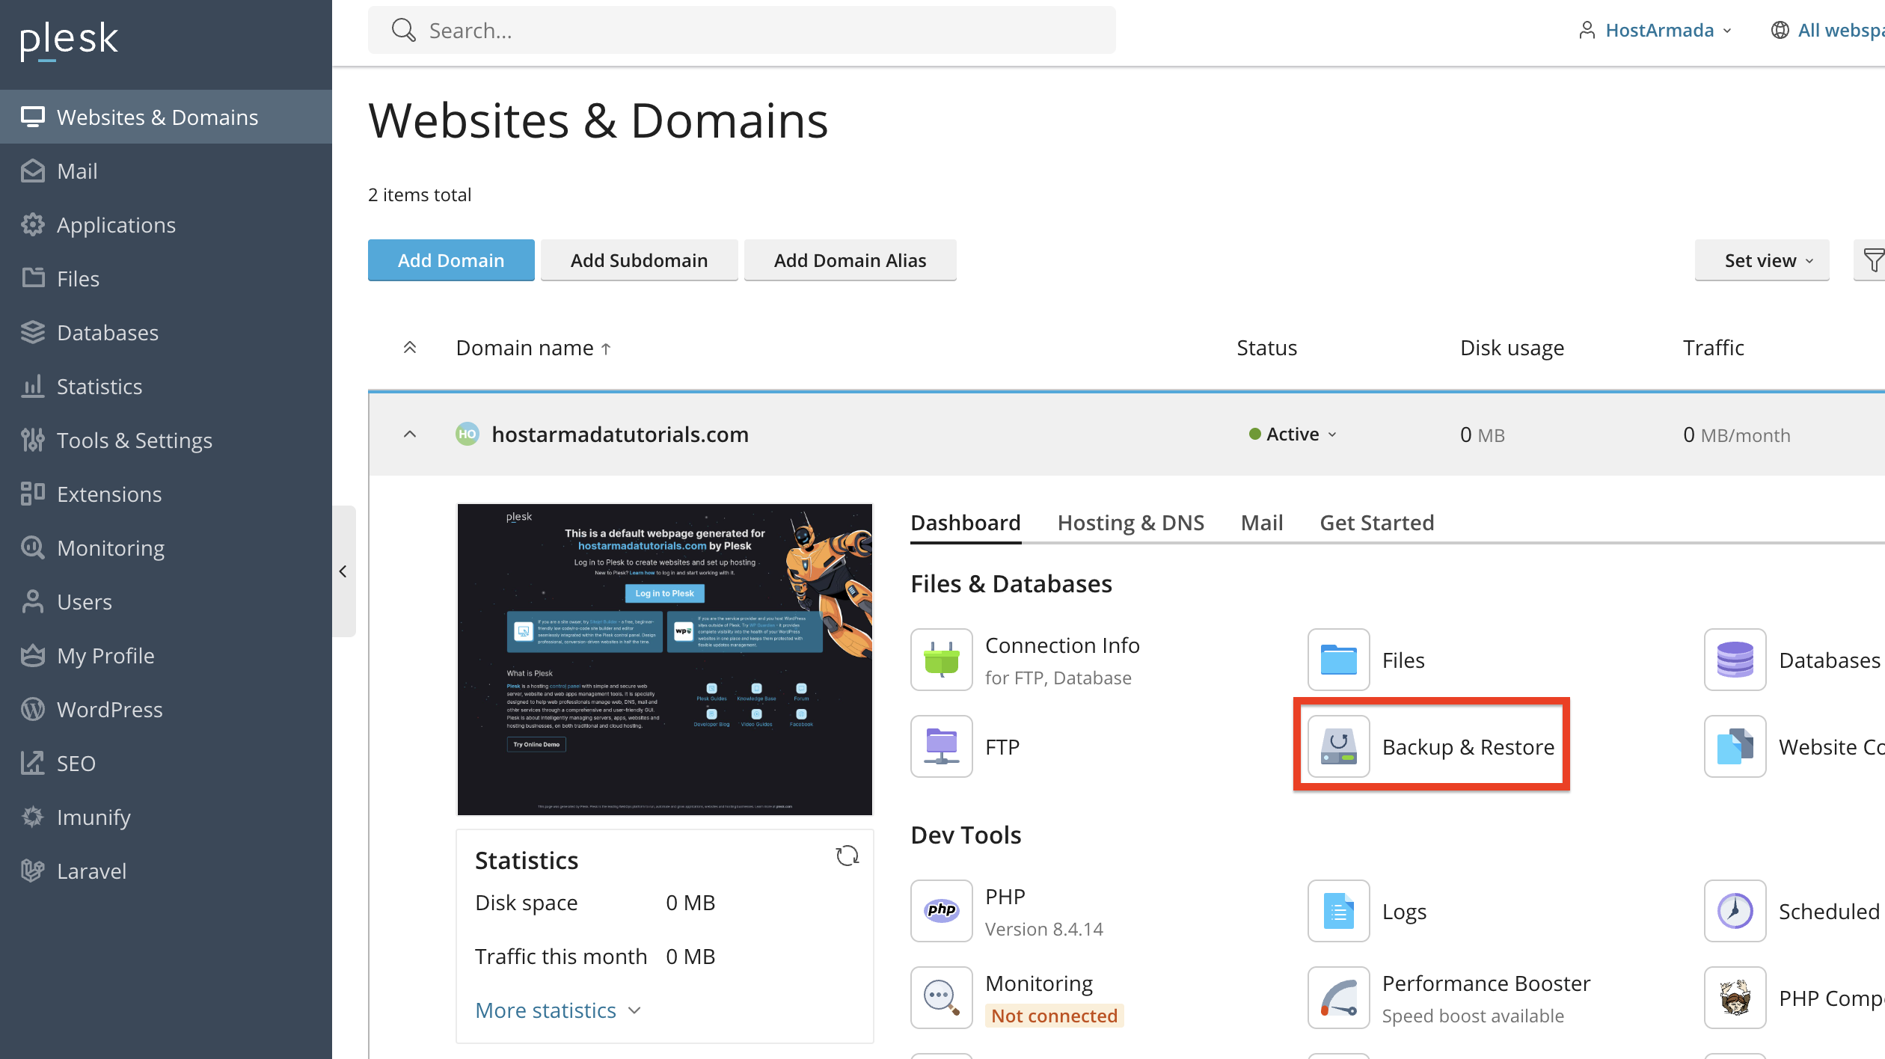The height and width of the screenshot is (1059, 1885).
Task: Switch to the Get Started tab
Action: coord(1377,523)
